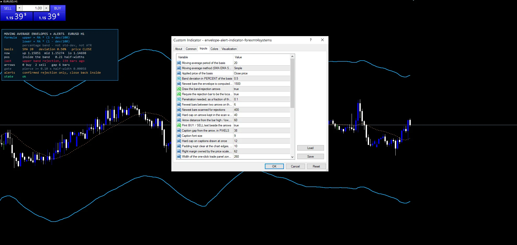Click the icon beside Newest bars scanned for rejections
517x245 pixels.
point(179,110)
